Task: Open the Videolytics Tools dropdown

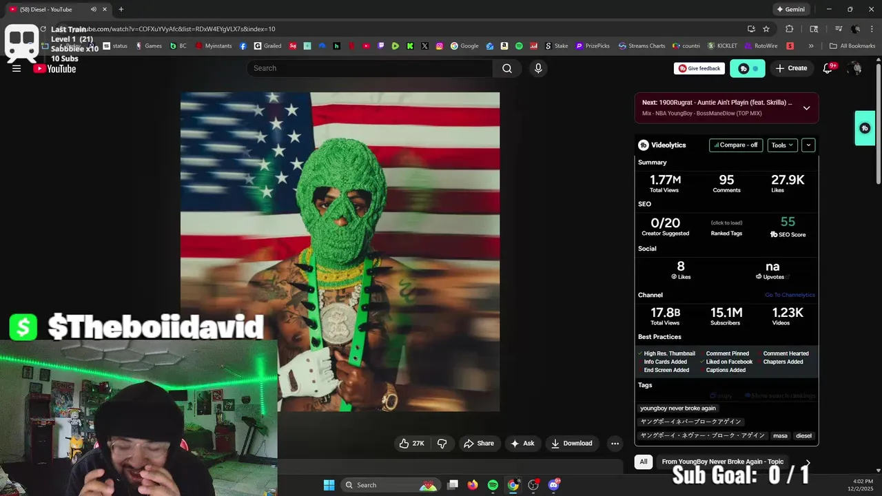Action: coord(783,145)
